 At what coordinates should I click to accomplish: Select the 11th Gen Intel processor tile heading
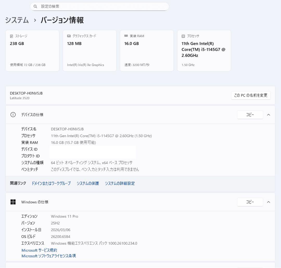pos(203,49)
